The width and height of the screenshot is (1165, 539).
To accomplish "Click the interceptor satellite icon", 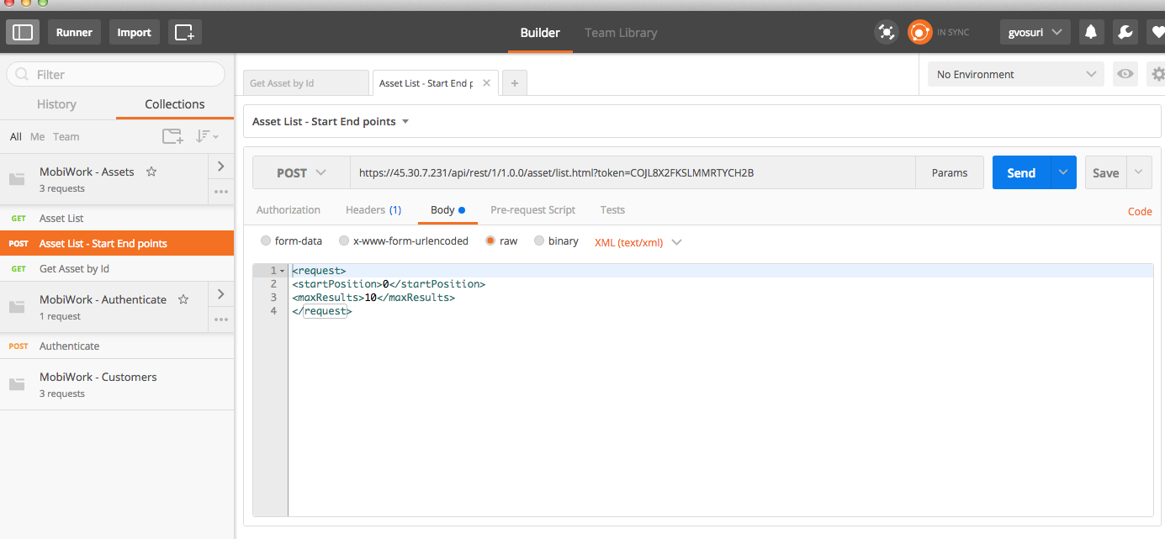I will pos(886,33).
